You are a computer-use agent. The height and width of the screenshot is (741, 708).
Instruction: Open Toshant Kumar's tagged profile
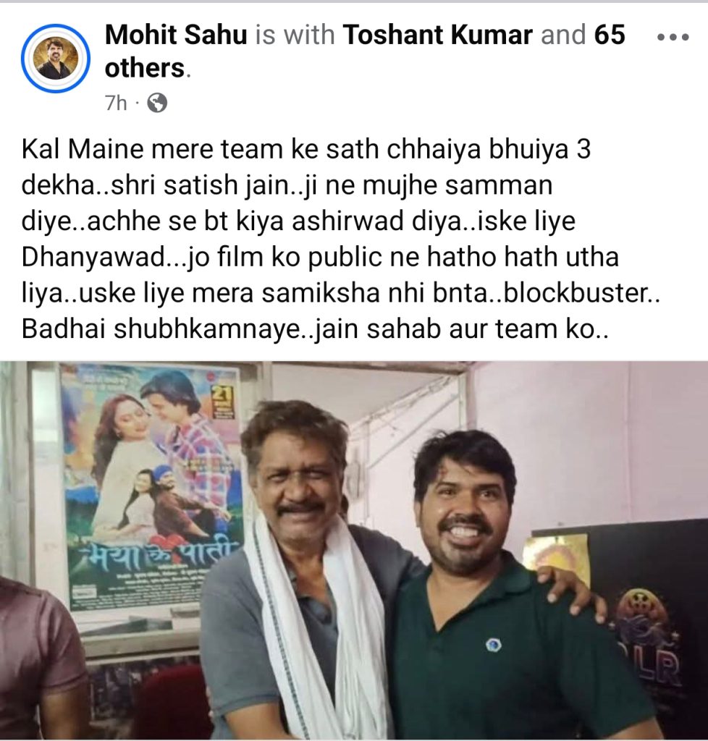438,35
